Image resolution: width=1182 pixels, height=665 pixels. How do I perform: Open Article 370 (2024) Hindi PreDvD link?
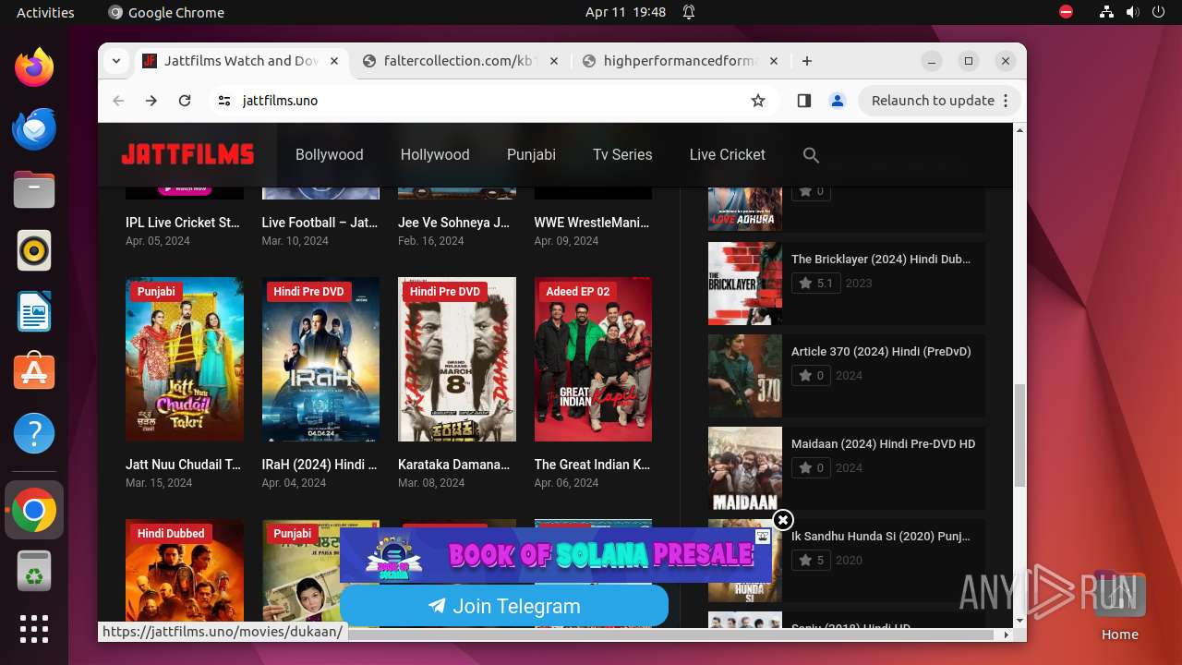(881, 352)
